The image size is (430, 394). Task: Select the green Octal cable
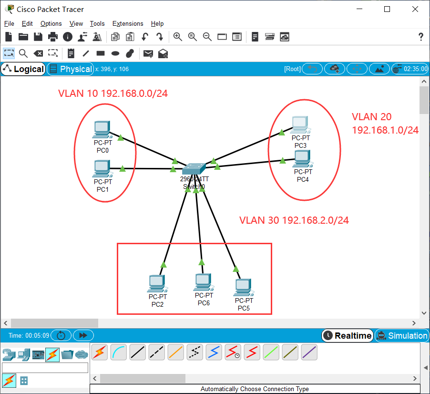tap(271, 353)
